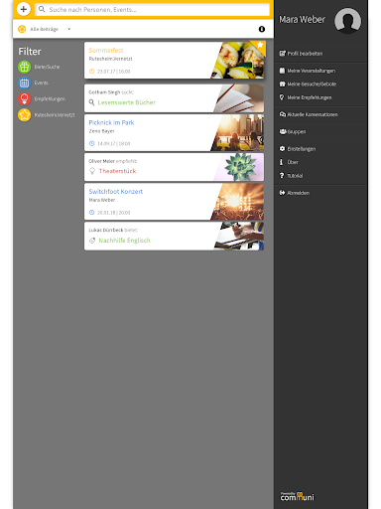Click the plus button to create a post
Screen dimensions: 381x509
tap(24, 9)
